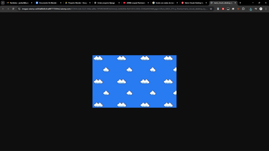
Task: Reload the current image page
Action: point(13,9)
